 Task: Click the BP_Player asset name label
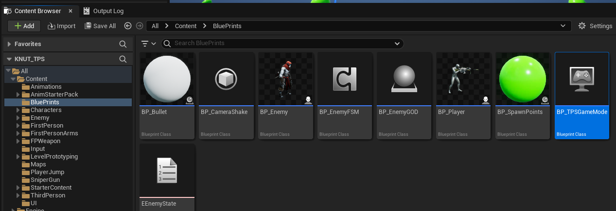[452, 112]
